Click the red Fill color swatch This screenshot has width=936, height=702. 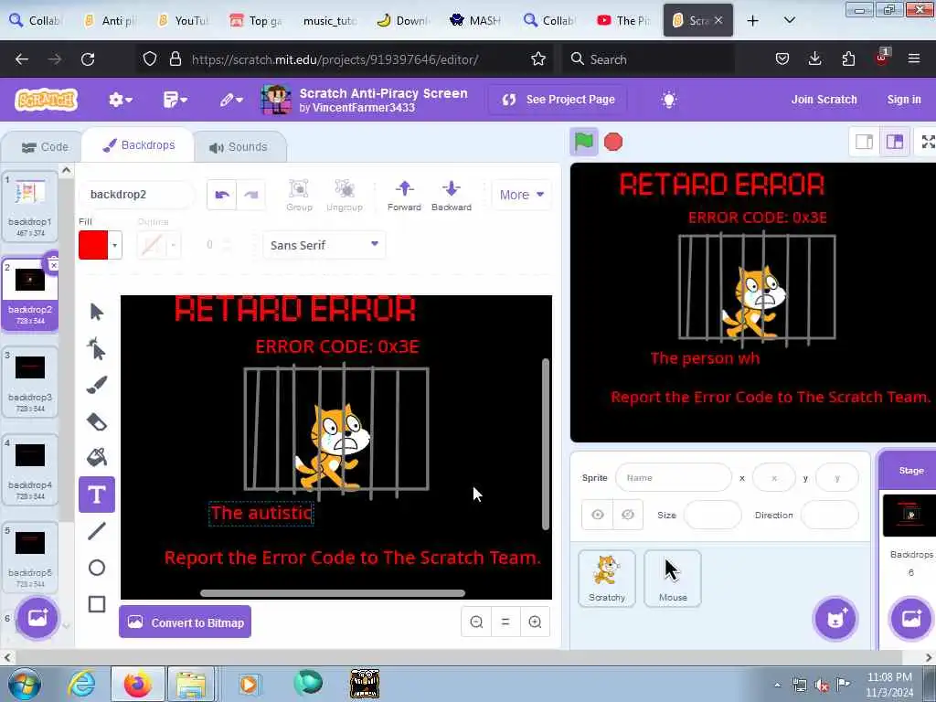(93, 245)
